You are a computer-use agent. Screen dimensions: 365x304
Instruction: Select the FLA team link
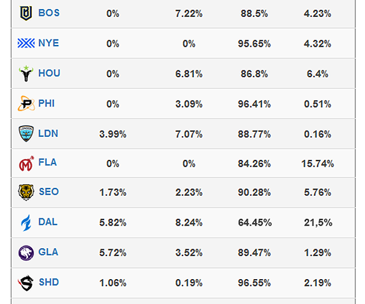click(47, 163)
